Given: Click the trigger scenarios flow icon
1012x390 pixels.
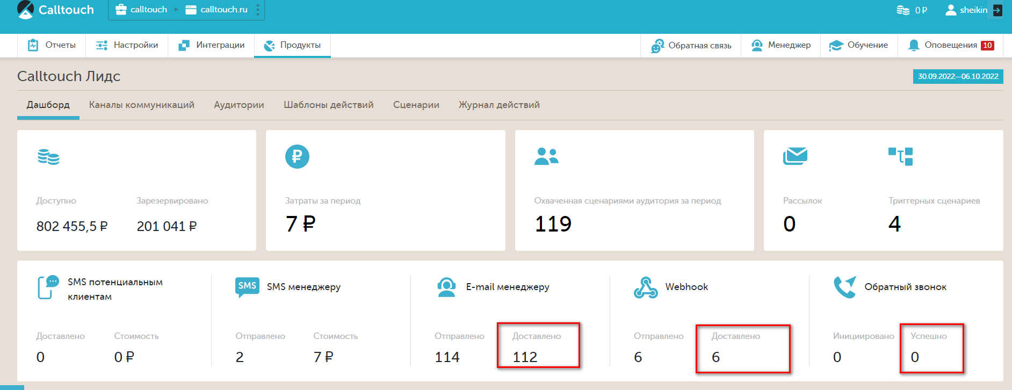Looking at the screenshot, I should [x=901, y=156].
